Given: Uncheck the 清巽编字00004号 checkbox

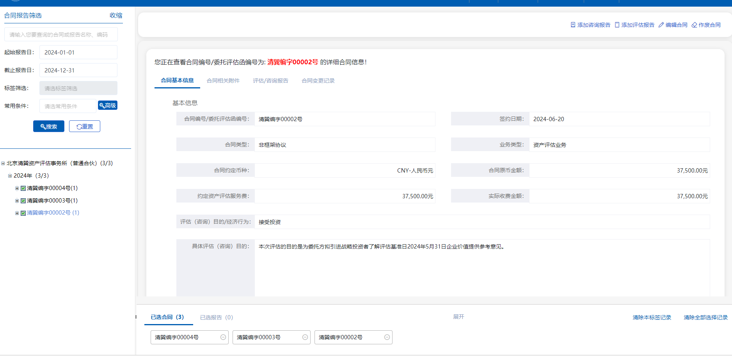Looking at the screenshot, I should [x=23, y=189].
